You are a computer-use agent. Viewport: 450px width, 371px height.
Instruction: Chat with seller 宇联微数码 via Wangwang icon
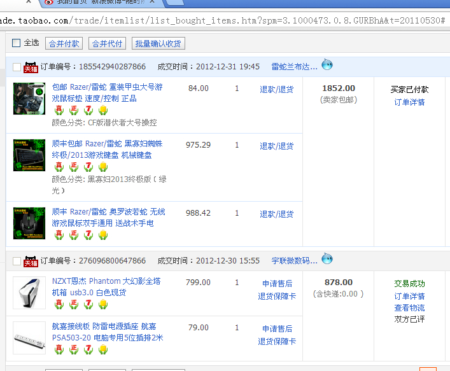click(x=327, y=258)
